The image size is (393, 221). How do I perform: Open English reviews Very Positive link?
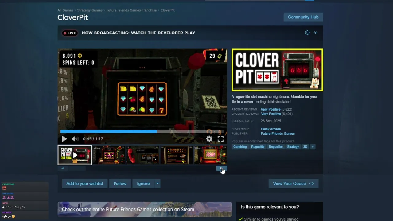tap(271, 114)
